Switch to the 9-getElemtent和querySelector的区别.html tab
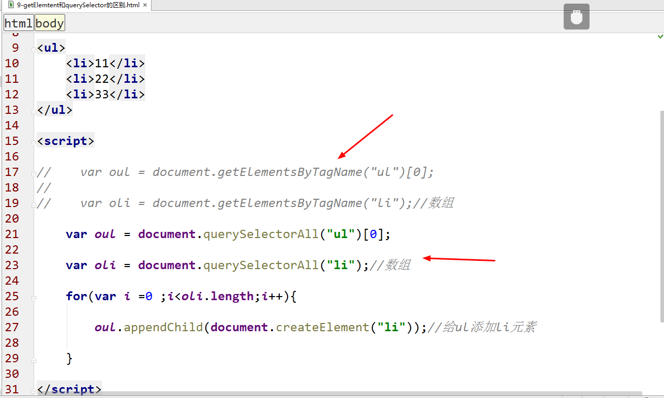The image size is (664, 398). coord(72,5)
